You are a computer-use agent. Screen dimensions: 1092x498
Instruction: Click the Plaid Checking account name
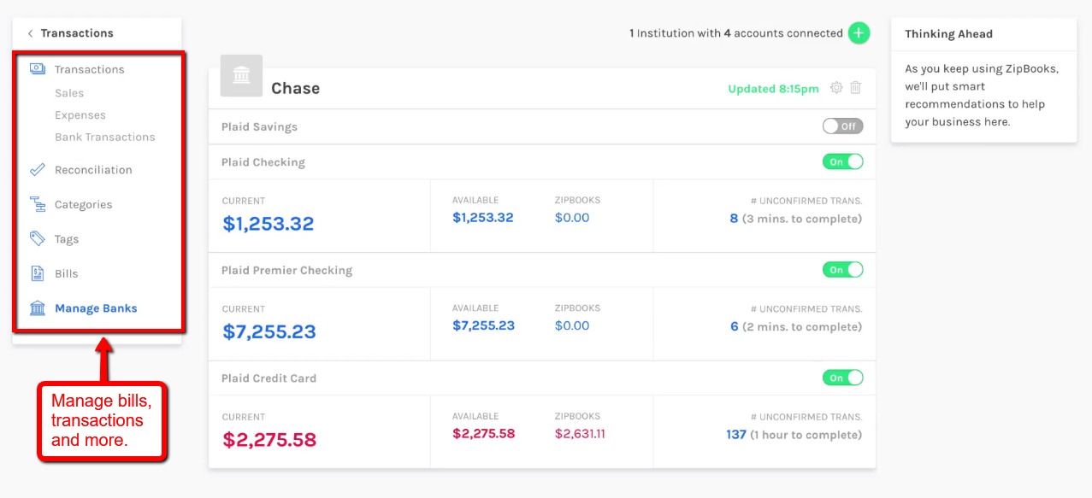click(x=263, y=161)
